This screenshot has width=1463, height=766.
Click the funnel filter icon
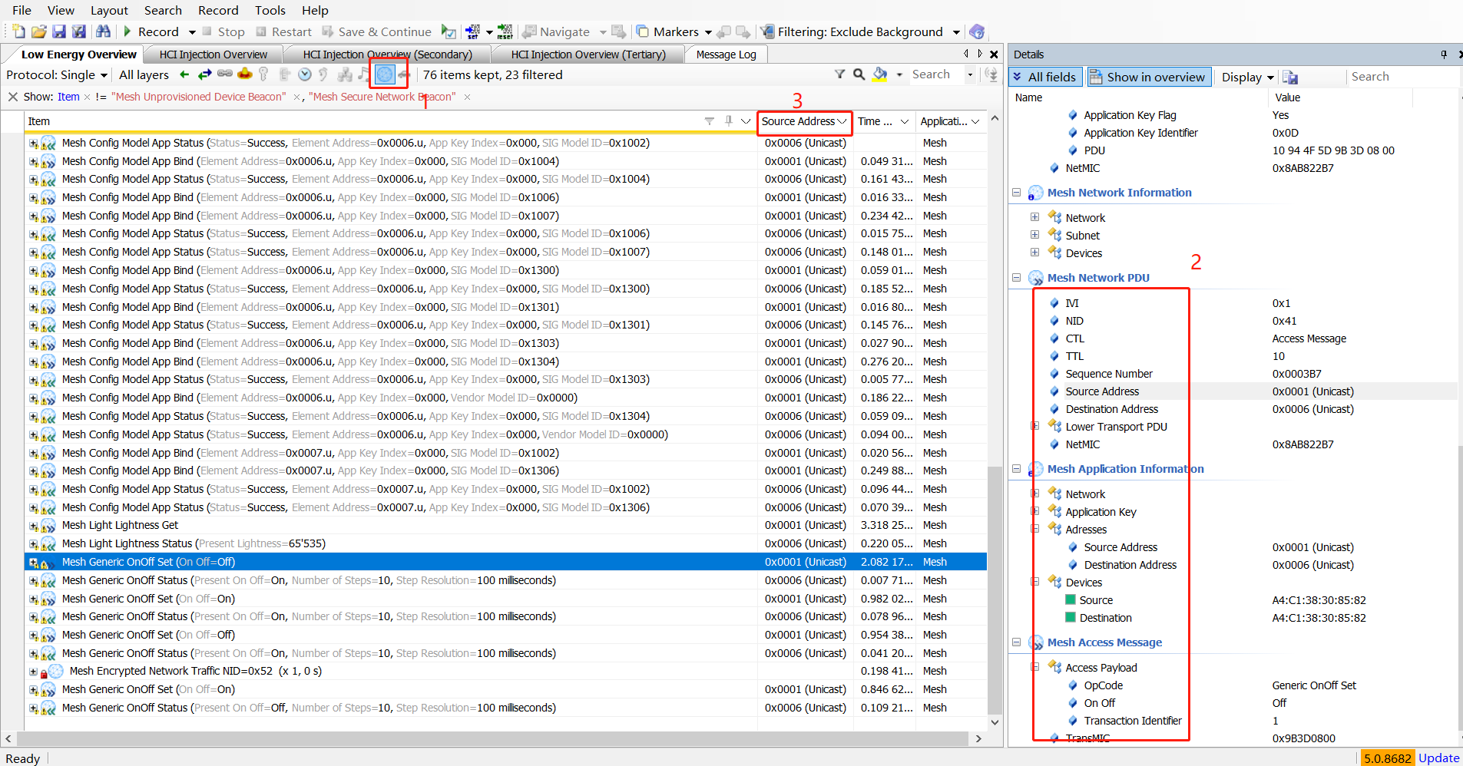(x=840, y=74)
